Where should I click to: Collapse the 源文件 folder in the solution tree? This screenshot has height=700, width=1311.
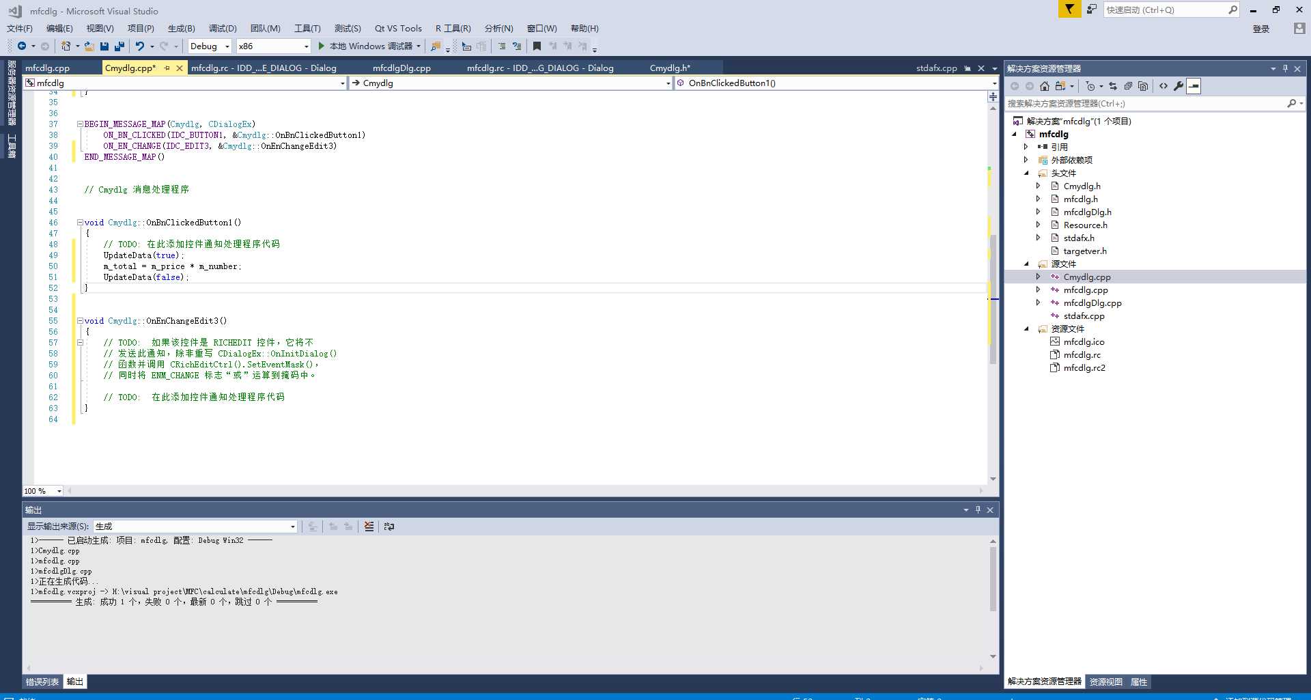[x=1026, y=264]
